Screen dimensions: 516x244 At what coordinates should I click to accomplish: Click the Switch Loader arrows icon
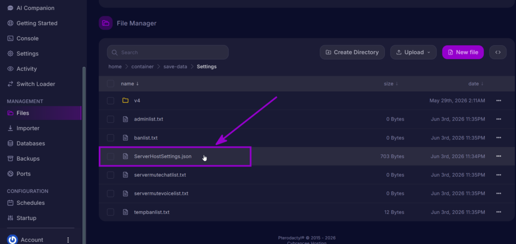pyautogui.click(x=11, y=84)
